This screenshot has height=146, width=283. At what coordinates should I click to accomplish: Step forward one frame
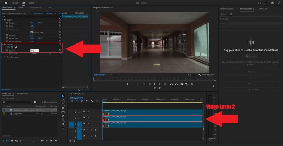(x=160, y=84)
